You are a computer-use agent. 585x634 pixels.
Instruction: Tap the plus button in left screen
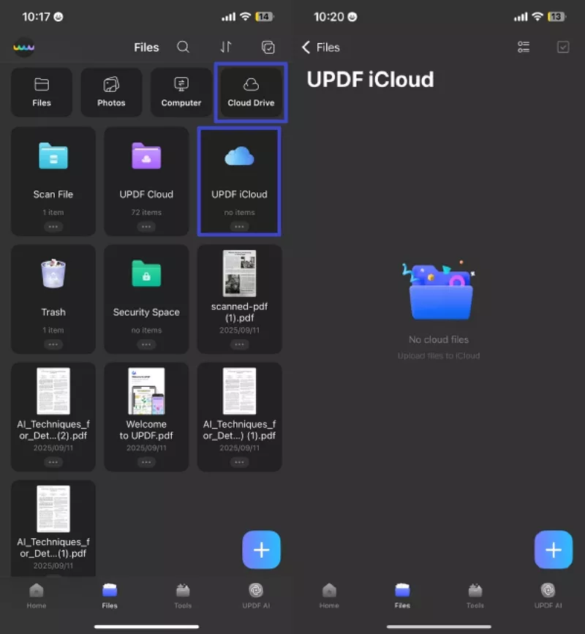[x=261, y=550]
